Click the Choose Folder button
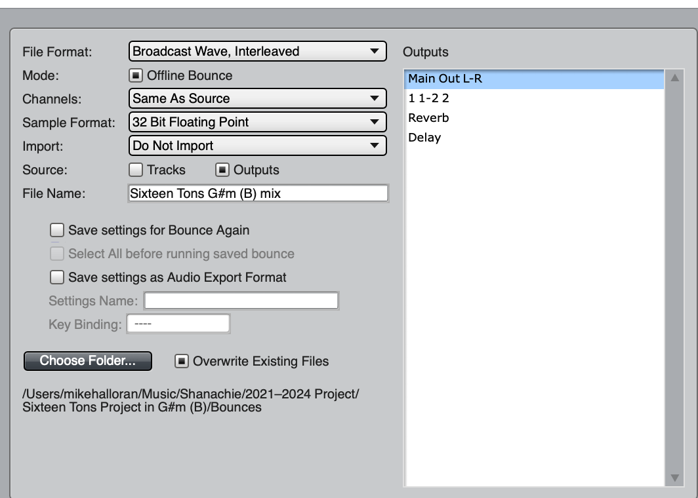The image size is (698, 498). pos(88,360)
